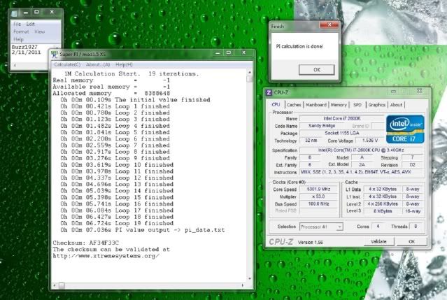Click the Technology value 32 nm
447x300 pixels.
coord(311,141)
